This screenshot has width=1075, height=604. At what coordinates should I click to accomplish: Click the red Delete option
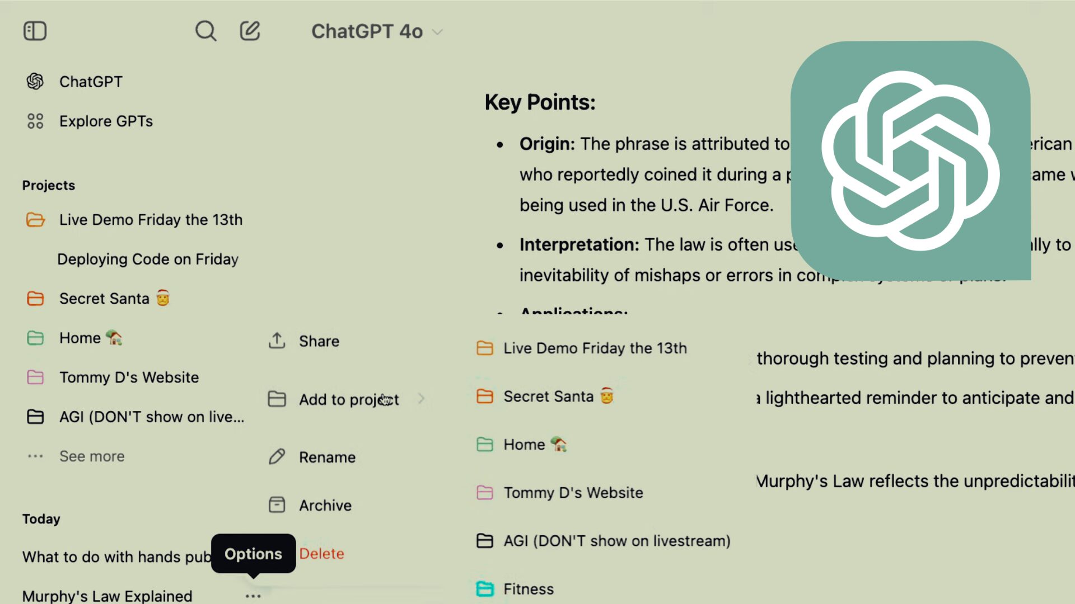(322, 554)
